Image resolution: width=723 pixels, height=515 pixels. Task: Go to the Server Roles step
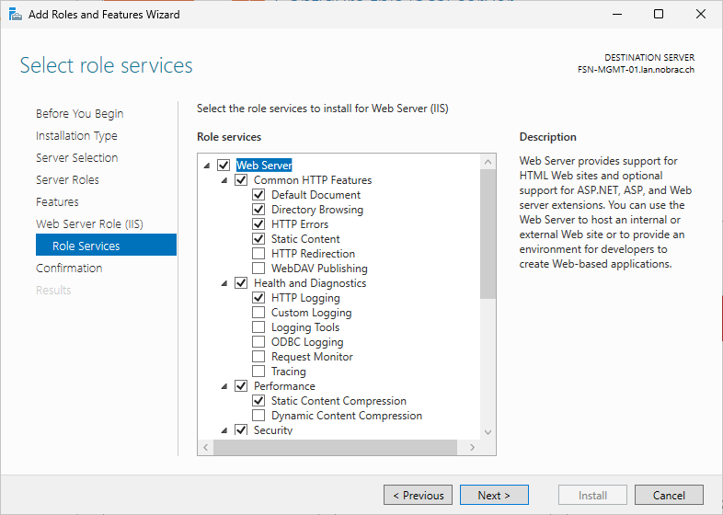[x=67, y=180]
